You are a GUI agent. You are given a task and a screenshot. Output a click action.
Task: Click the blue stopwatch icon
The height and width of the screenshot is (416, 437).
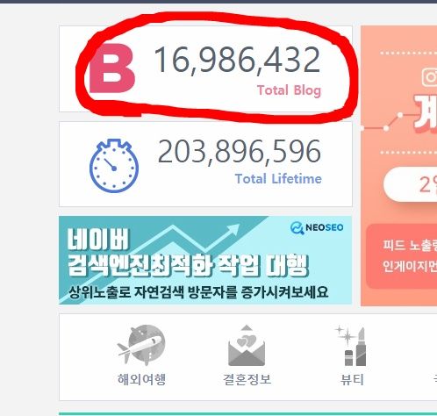click(x=114, y=166)
